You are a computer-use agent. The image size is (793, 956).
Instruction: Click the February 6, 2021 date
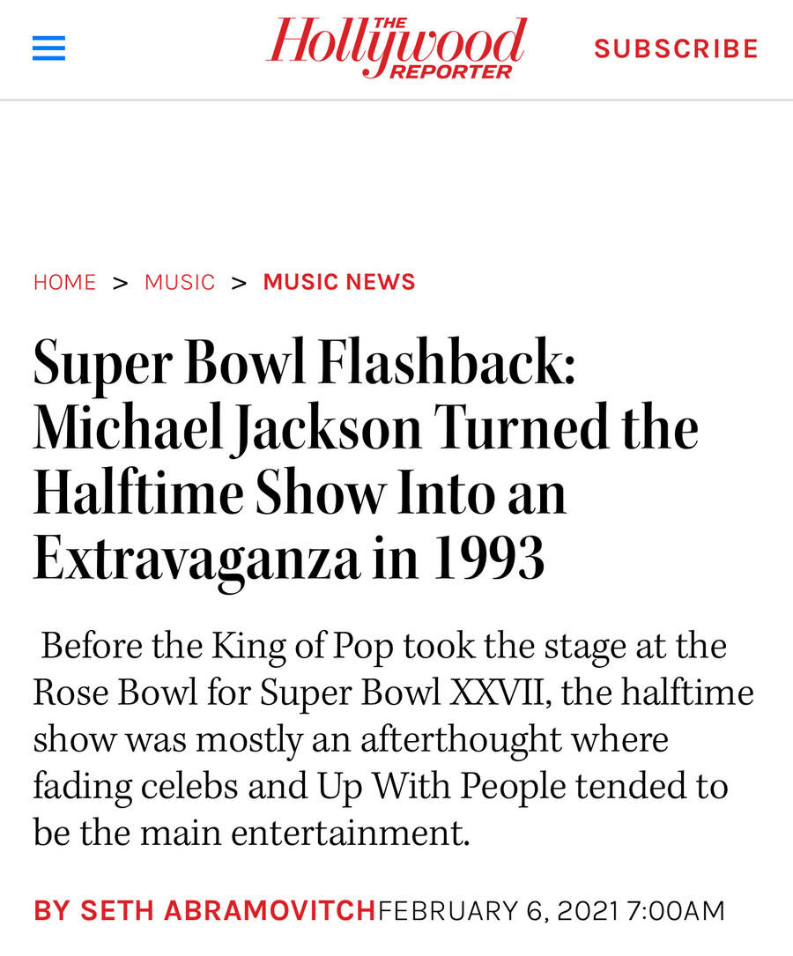coord(499,911)
